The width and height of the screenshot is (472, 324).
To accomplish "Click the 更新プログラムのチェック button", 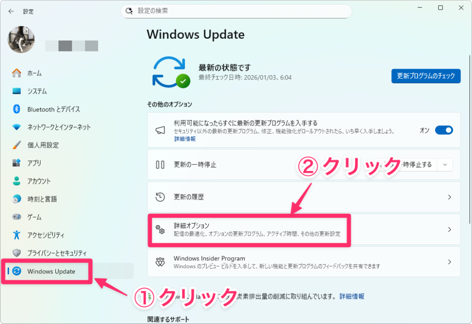I will click(x=426, y=76).
